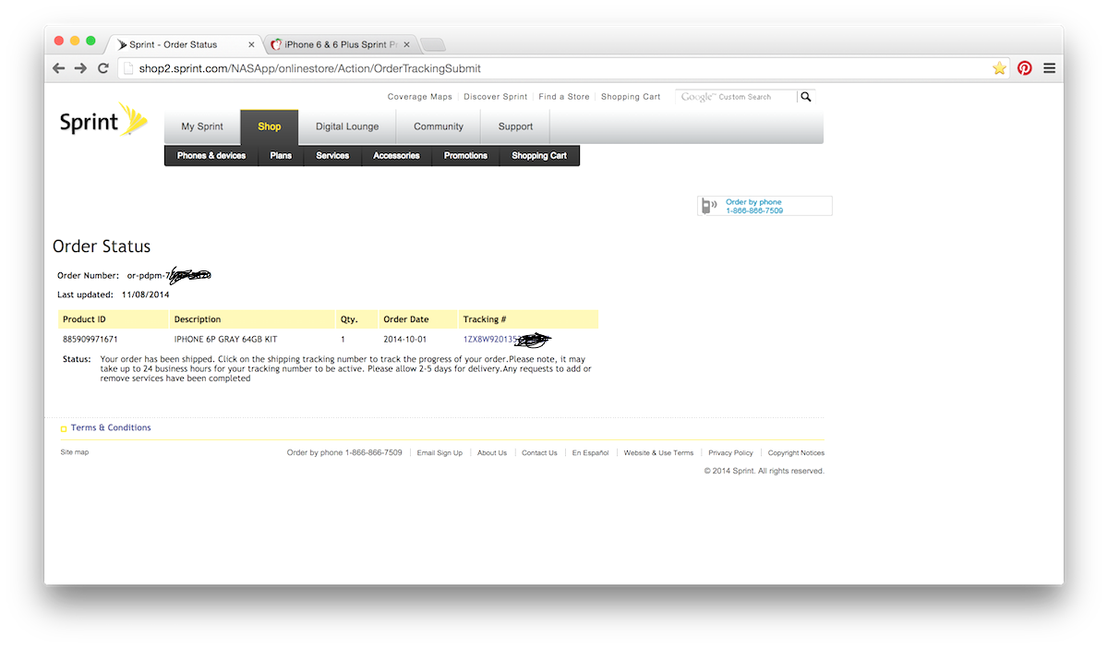Viewport: 1108px width, 648px height.
Task: Switch to the iPhone 6 & 6 Plus Sprint tab
Action: point(342,44)
